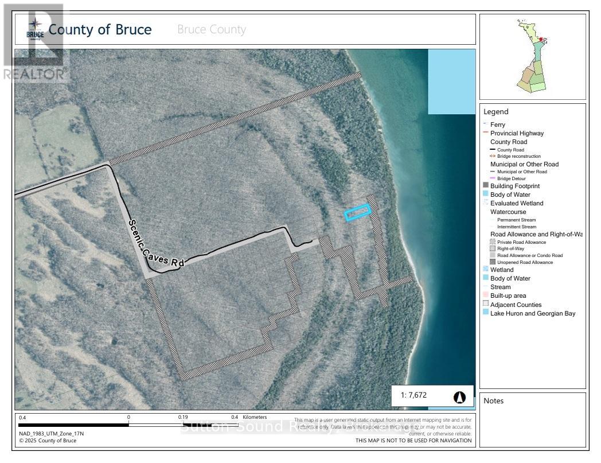Click the Legend panel title
The image size is (601, 463).
click(x=495, y=112)
